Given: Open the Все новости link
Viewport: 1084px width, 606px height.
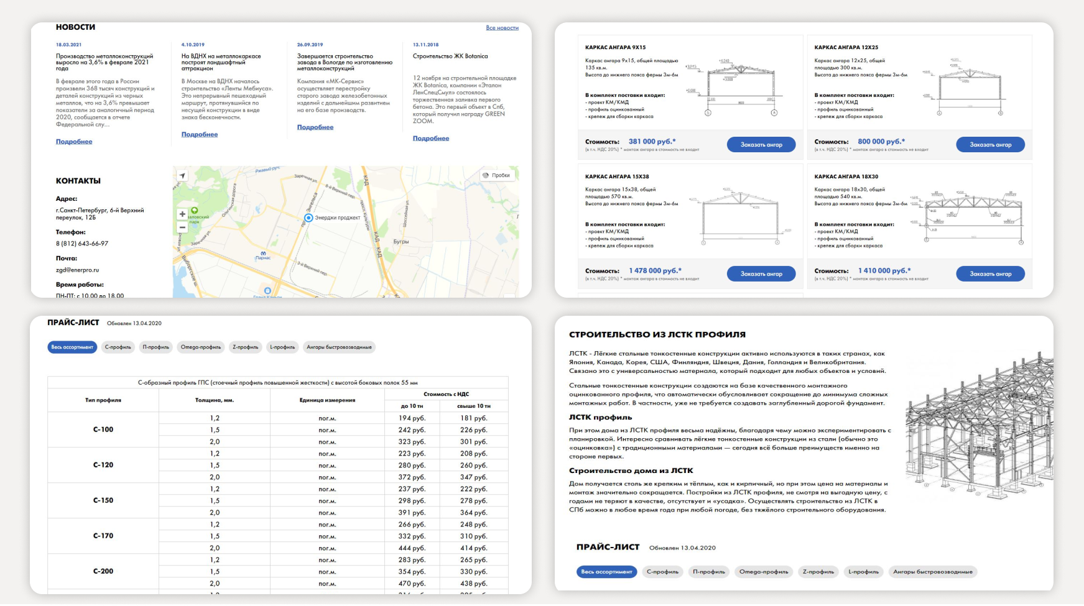Looking at the screenshot, I should [x=502, y=28].
